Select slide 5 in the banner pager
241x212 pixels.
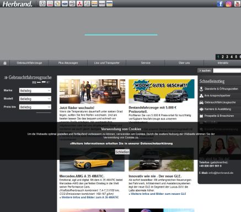[236, 57]
